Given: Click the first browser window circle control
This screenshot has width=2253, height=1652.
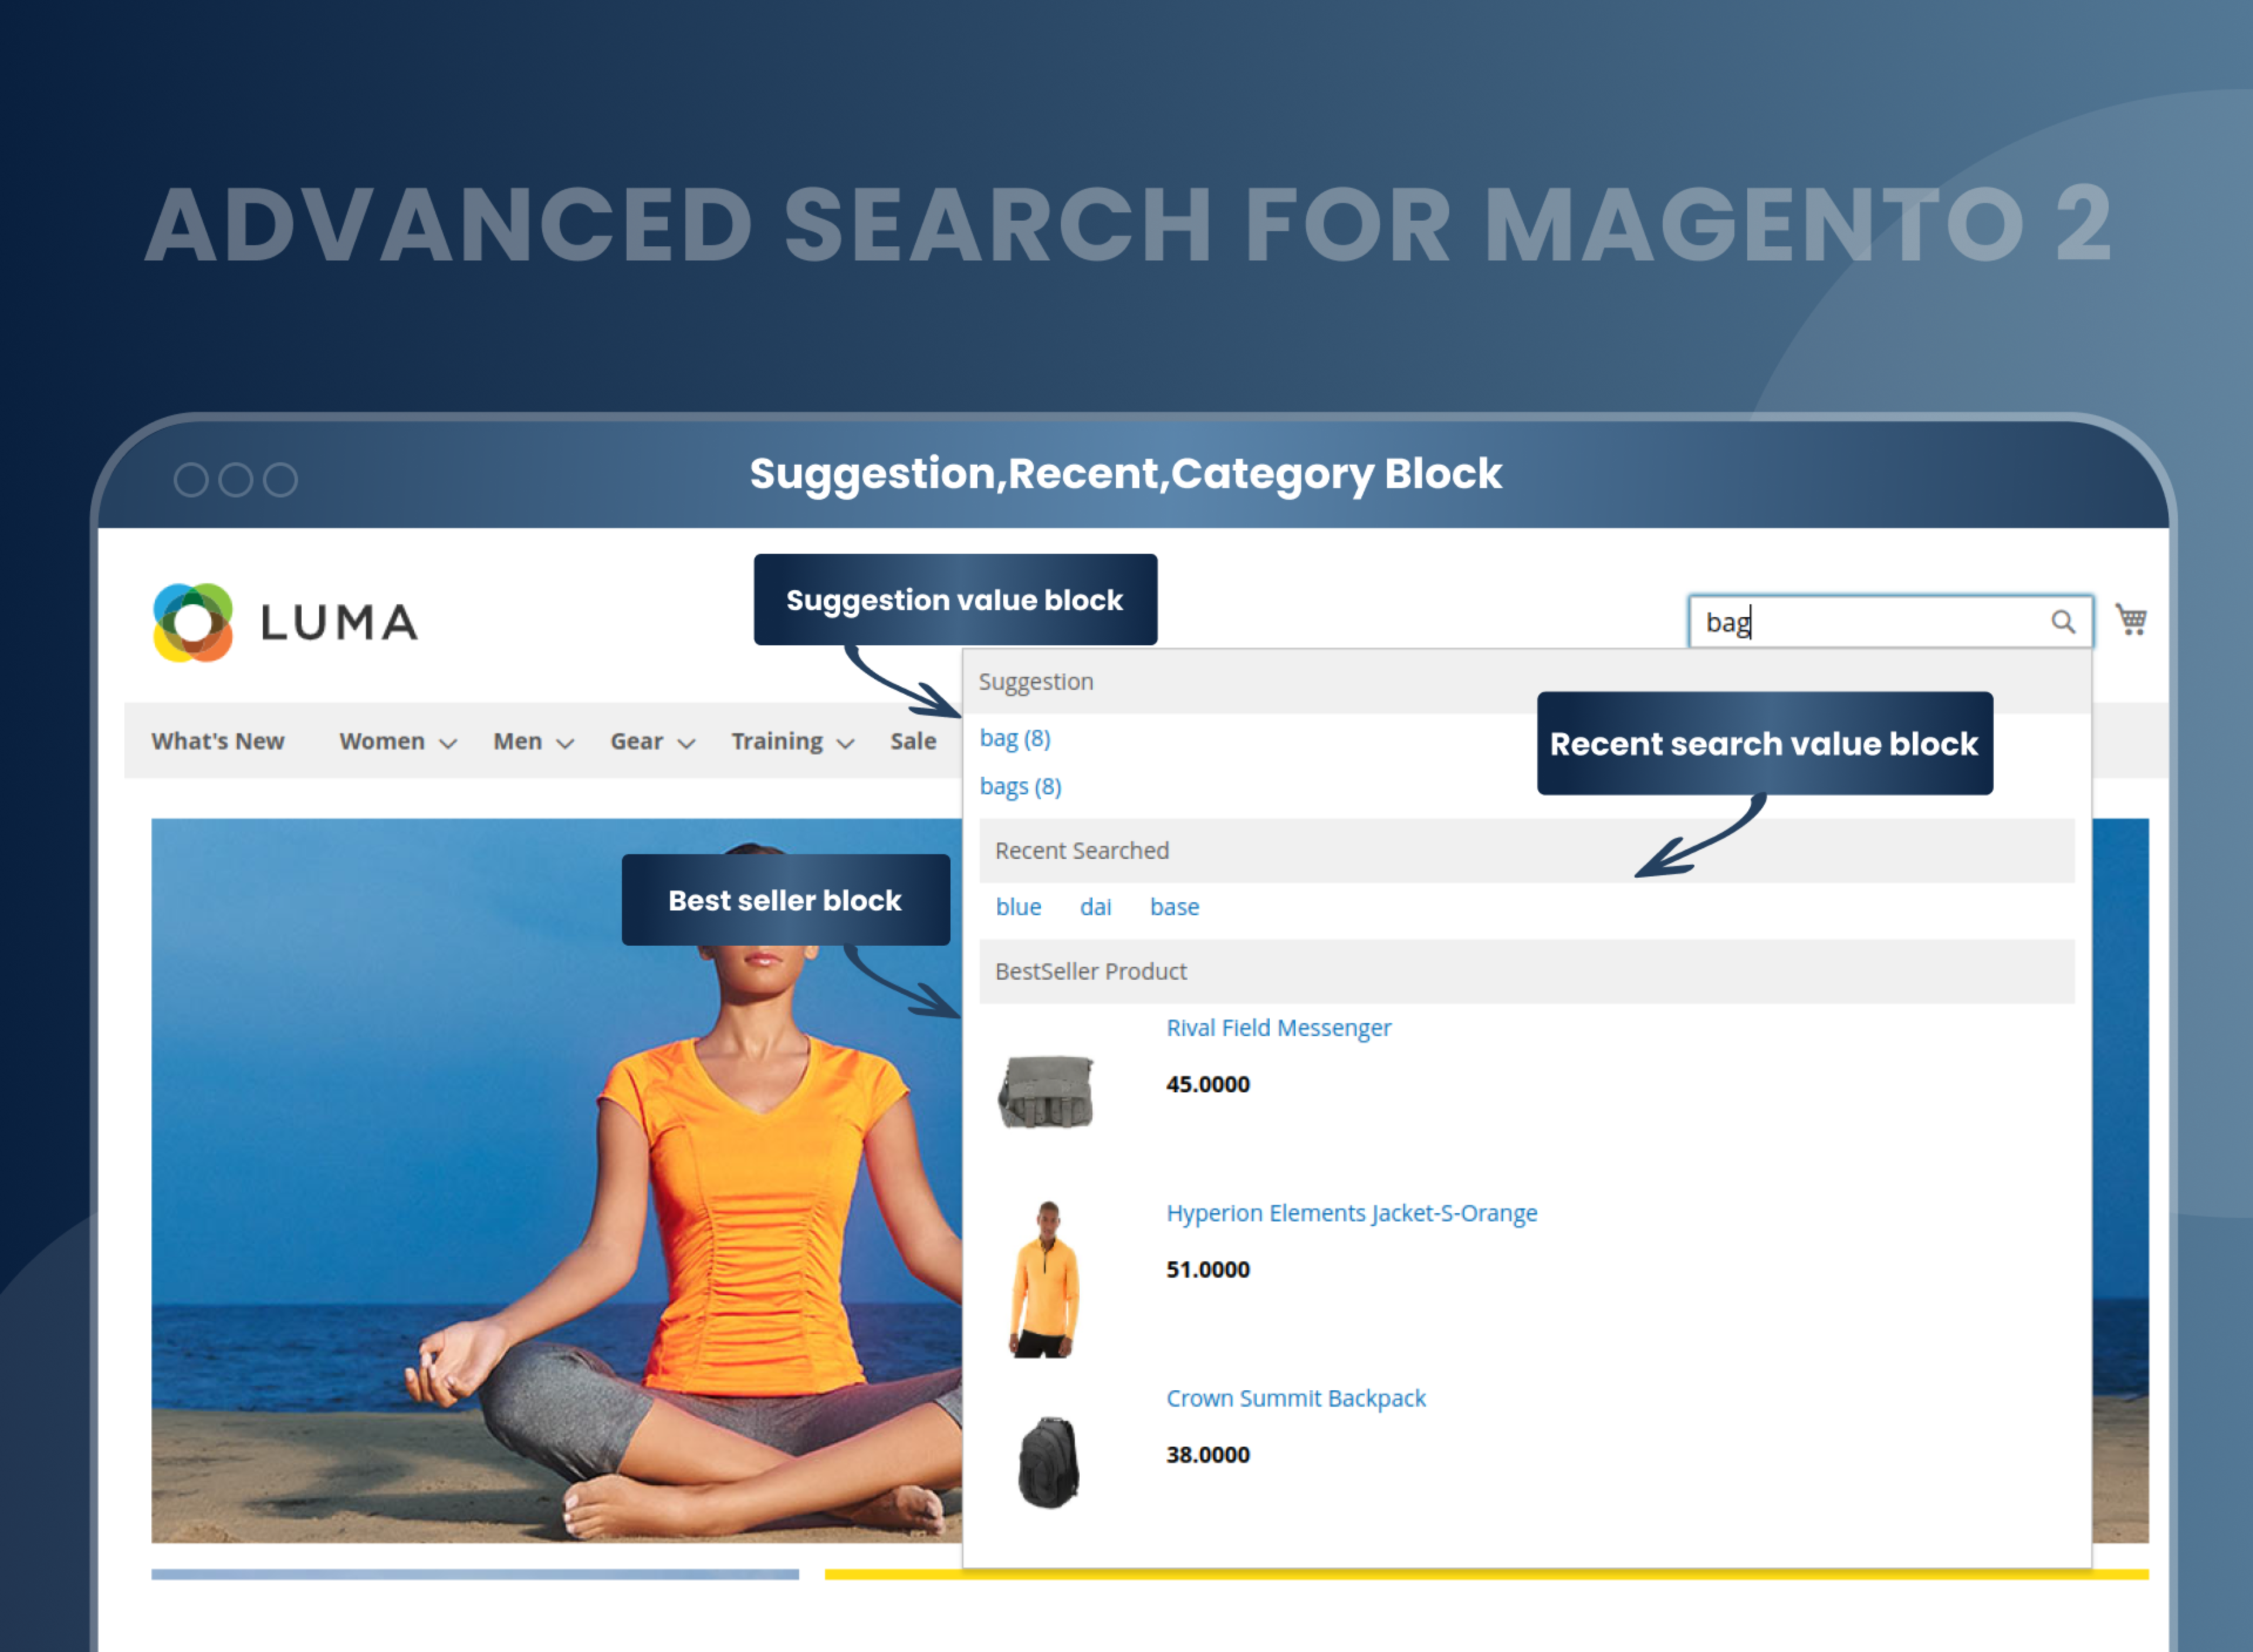Looking at the screenshot, I should tap(190, 479).
